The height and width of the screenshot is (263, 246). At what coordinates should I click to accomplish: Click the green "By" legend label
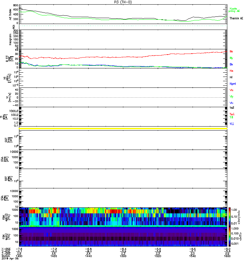pos(231,58)
